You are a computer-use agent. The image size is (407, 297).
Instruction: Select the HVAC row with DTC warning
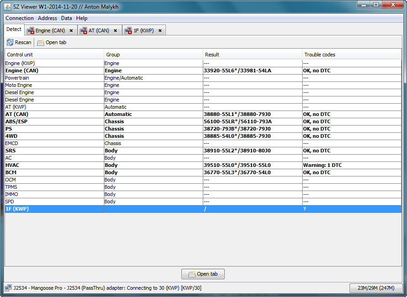pos(55,165)
